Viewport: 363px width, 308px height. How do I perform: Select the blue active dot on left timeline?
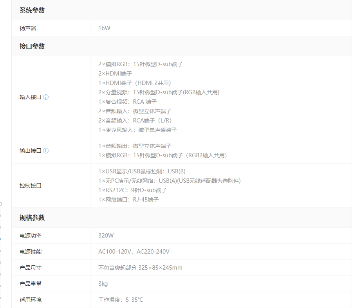(x=0, y=239)
